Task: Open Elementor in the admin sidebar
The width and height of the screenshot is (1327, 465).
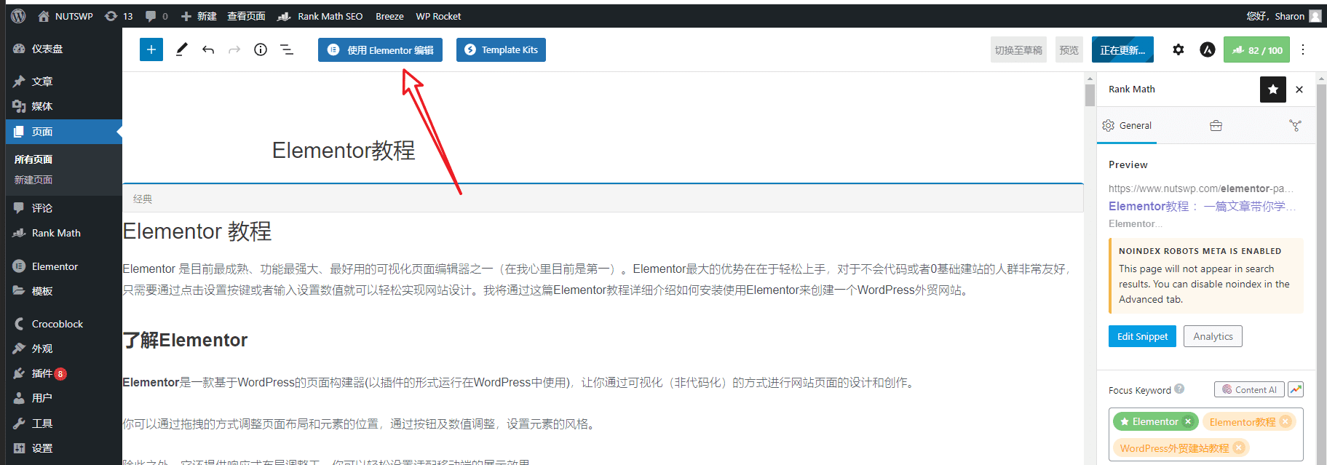Action: pyautogui.click(x=55, y=266)
